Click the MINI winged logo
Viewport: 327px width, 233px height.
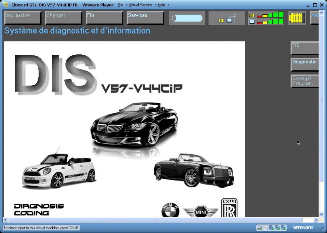201,211
